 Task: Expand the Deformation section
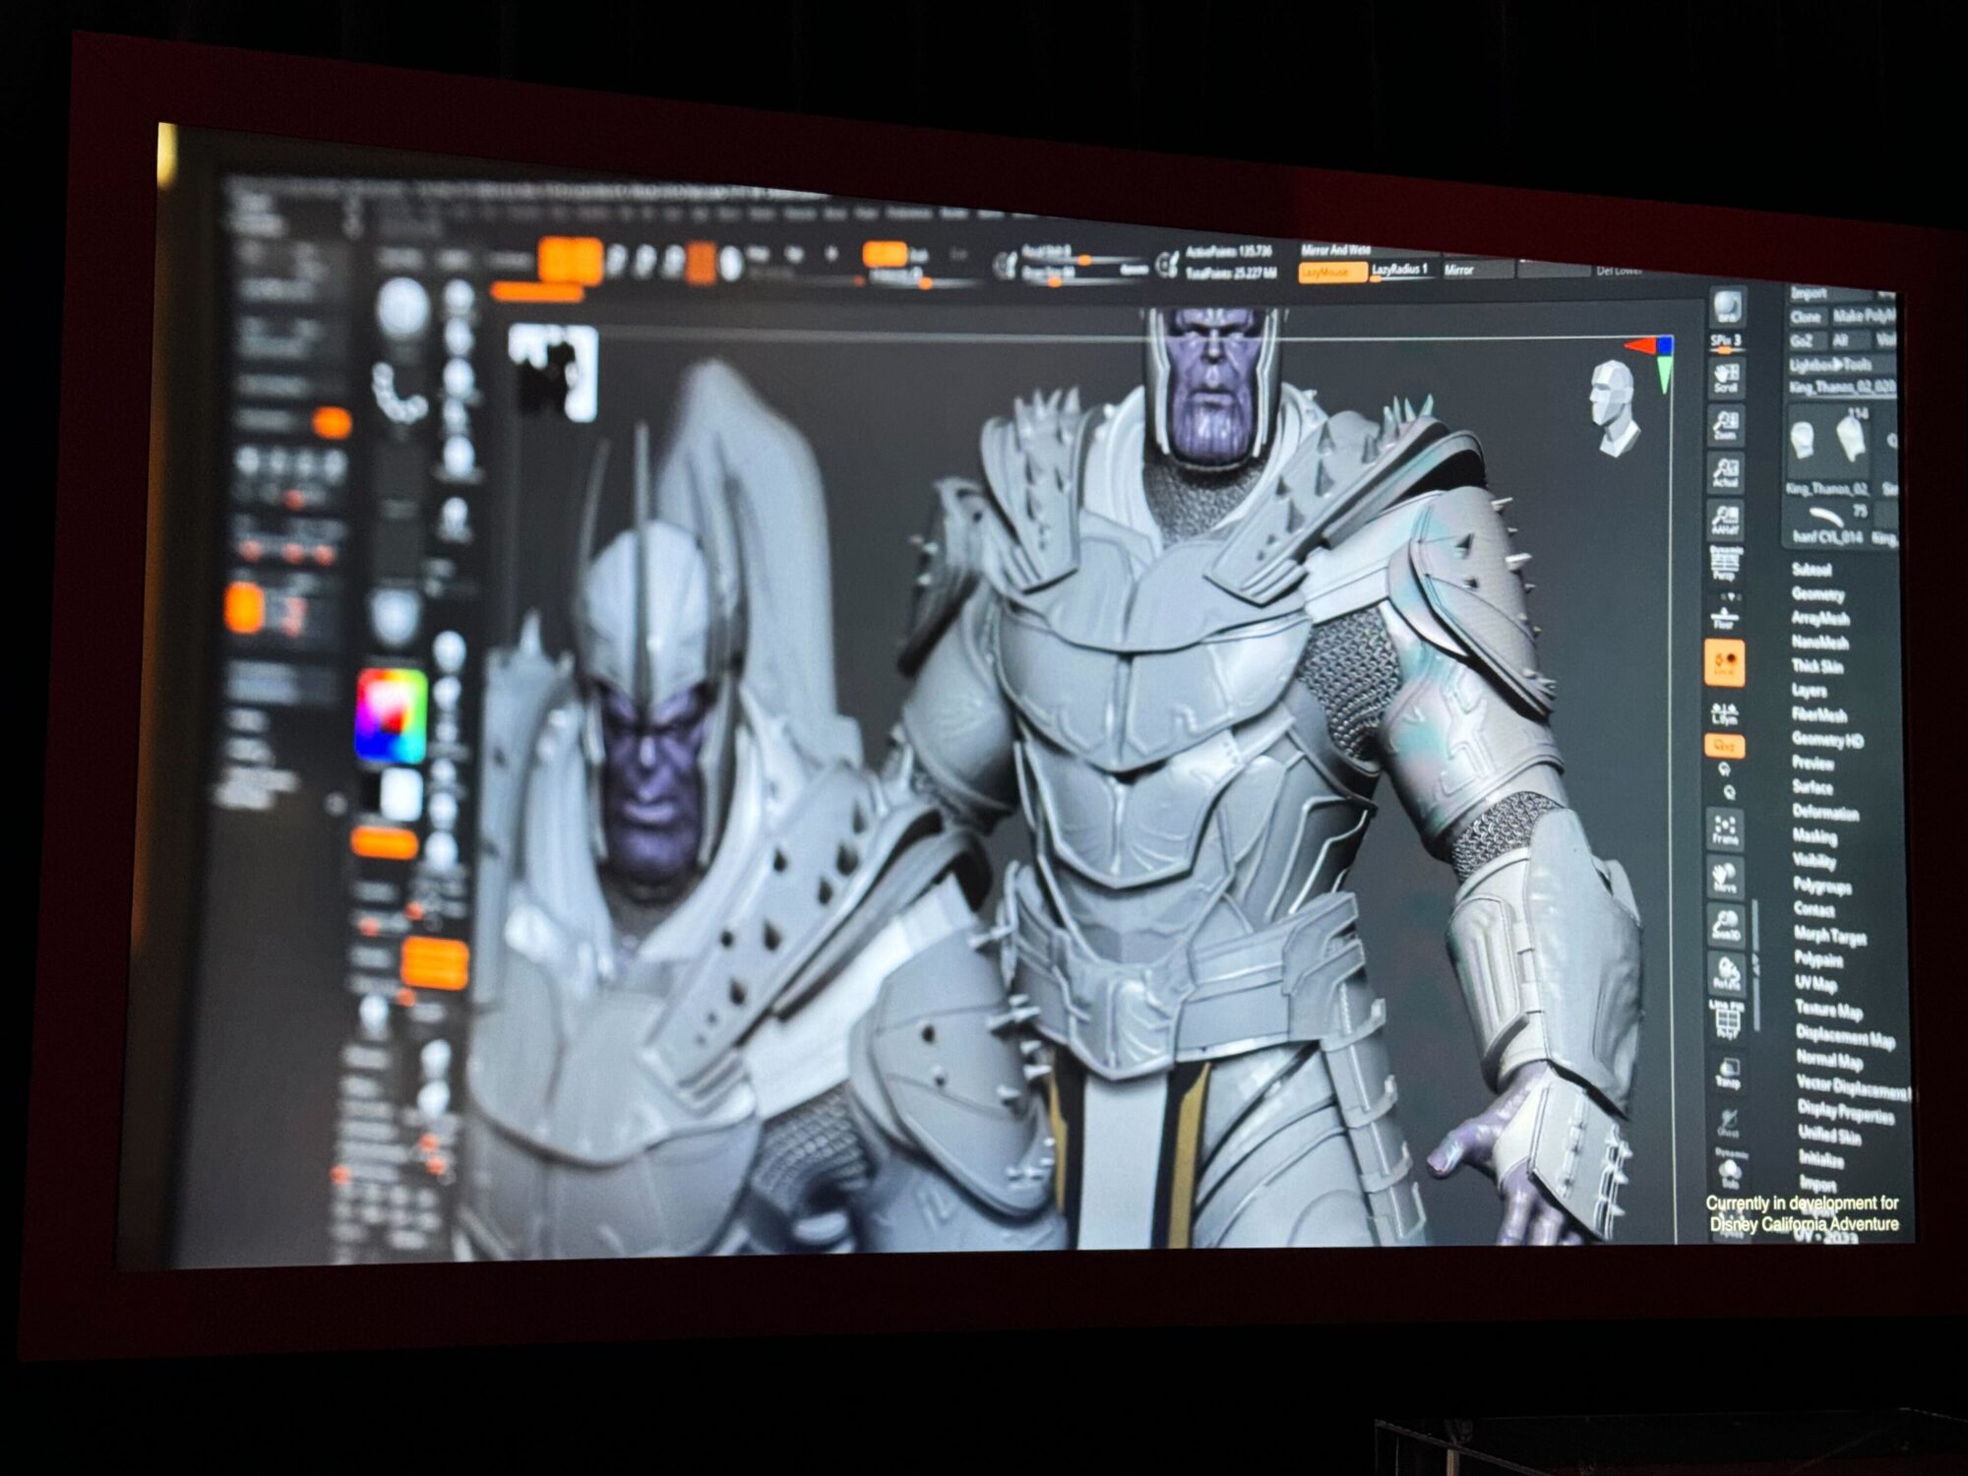pos(1824,813)
